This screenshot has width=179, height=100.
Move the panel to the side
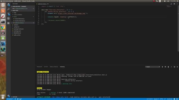pyautogui.click(x=174, y=67)
